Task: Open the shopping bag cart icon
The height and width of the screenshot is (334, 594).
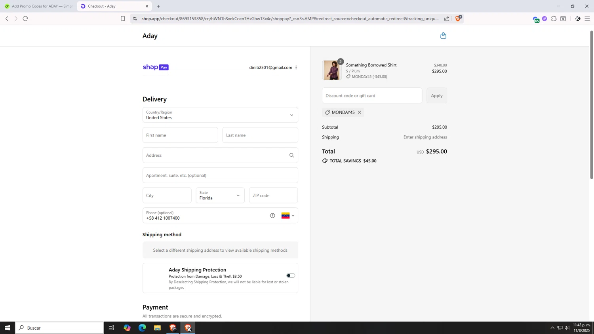Action: tap(443, 36)
